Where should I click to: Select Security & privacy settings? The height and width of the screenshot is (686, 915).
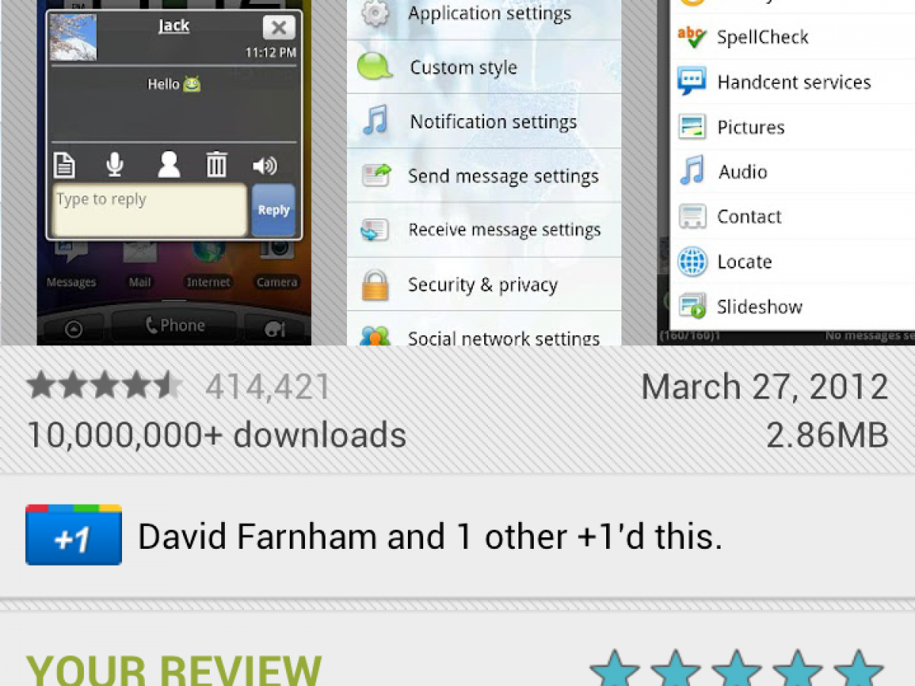coord(484,284)
